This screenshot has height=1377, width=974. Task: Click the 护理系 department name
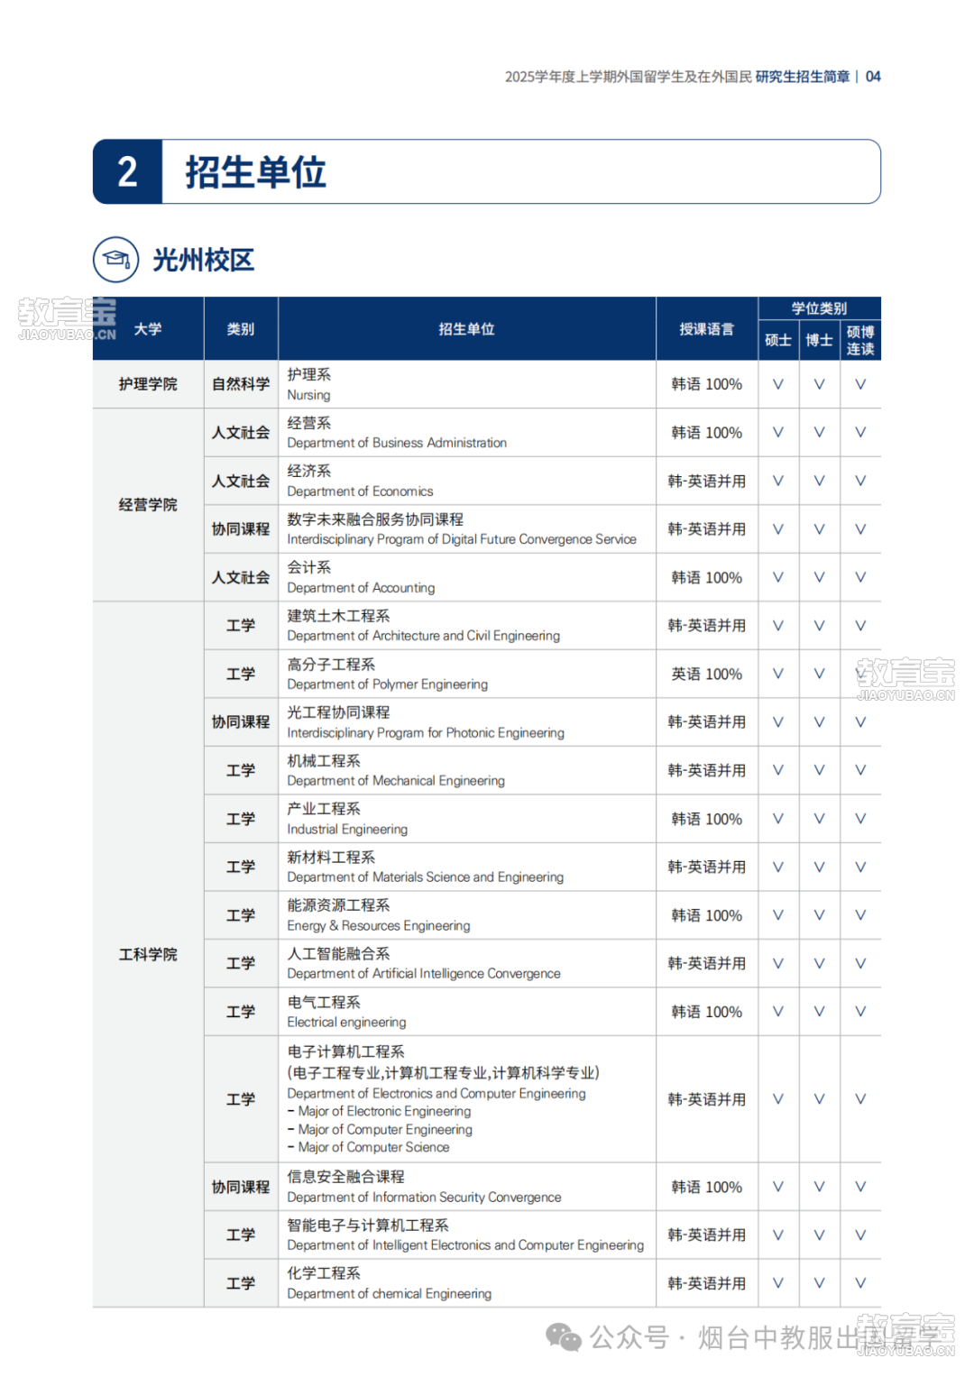point(309,374)
